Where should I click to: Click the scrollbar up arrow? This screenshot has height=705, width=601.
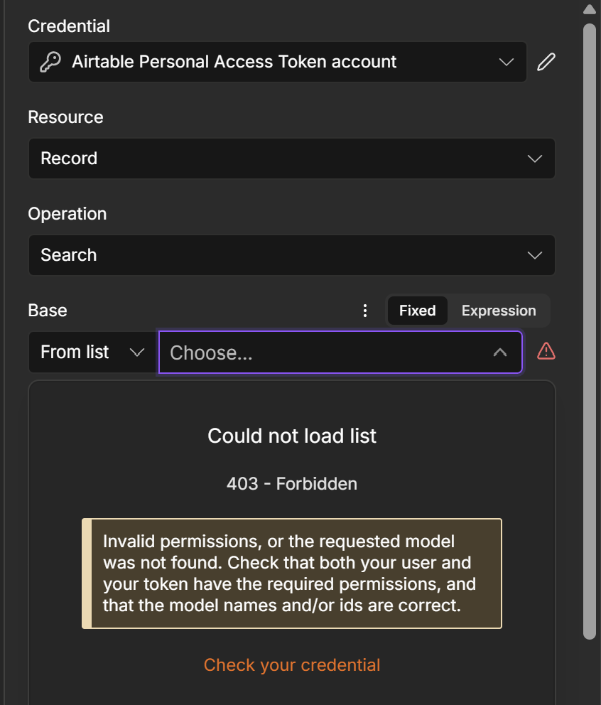tap(590, 9)
